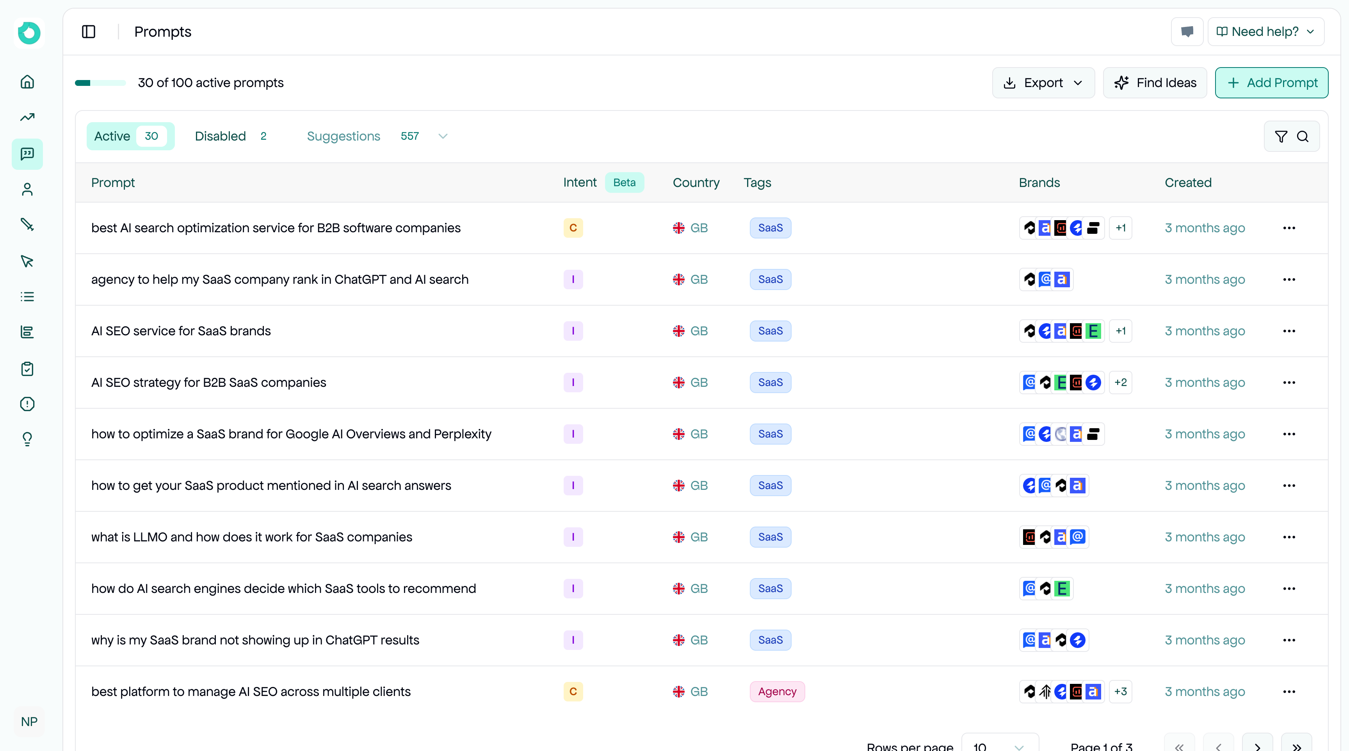This screenshot has height=751, width=1349.
Task: Click the Prompt column header
Action: point(112,183)
